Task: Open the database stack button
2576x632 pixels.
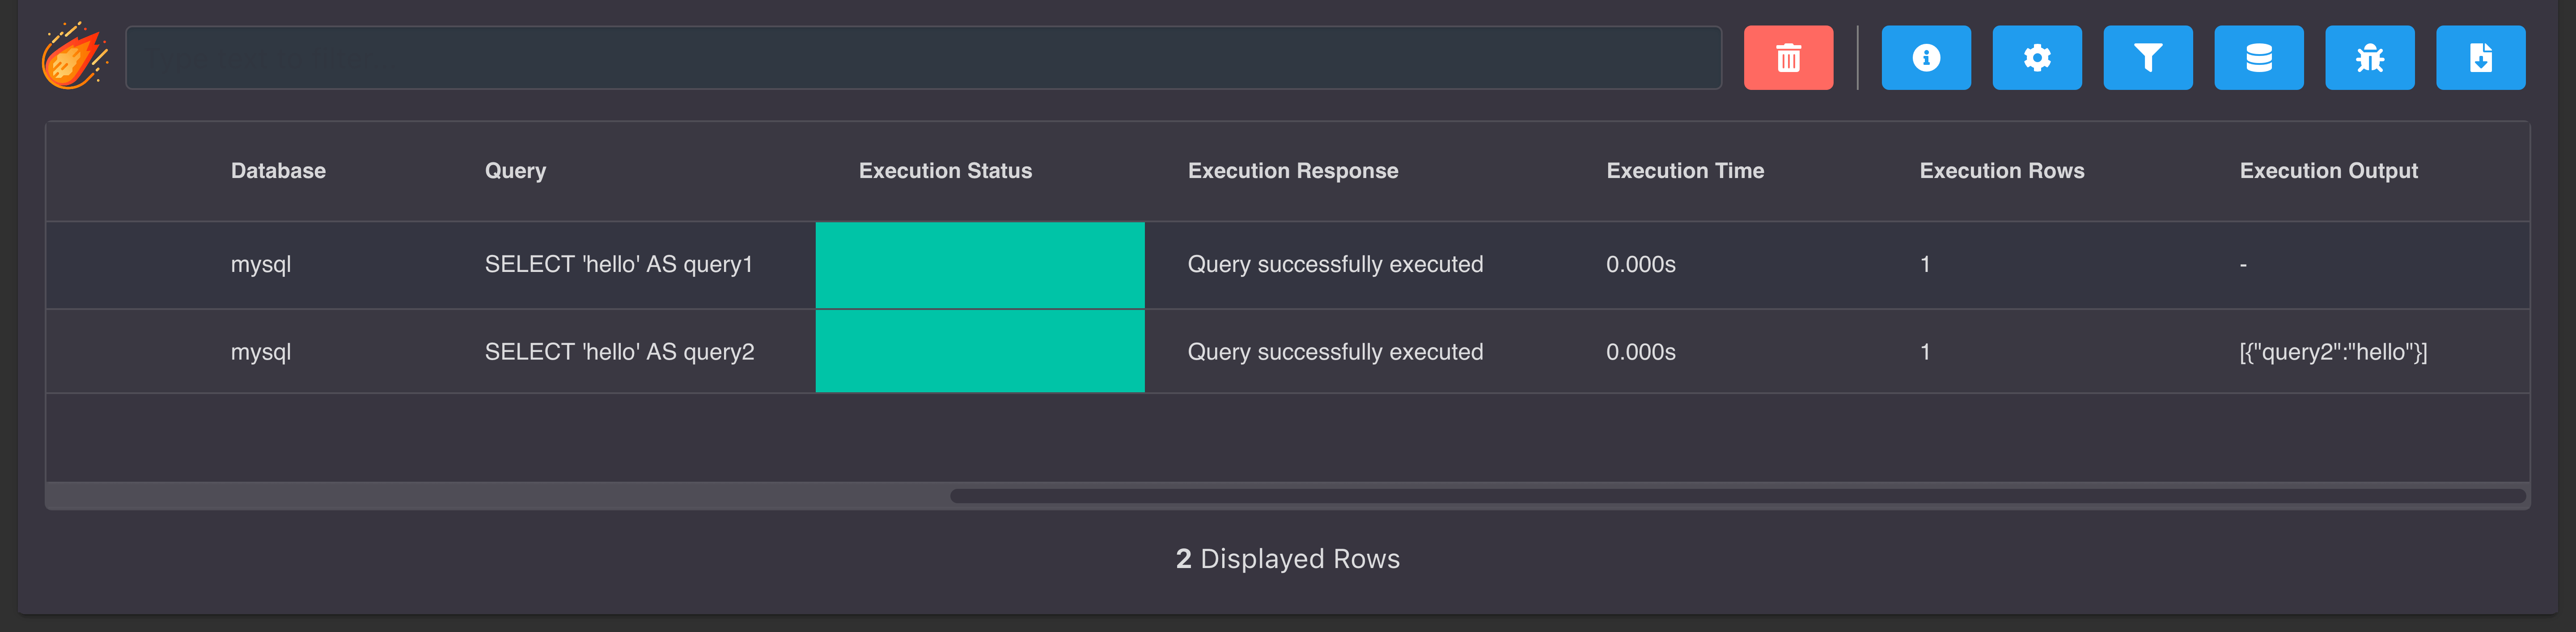Action: coord(2259,58)
